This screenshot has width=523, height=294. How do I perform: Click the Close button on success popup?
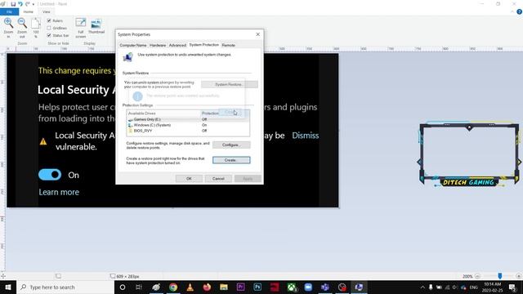230,113
